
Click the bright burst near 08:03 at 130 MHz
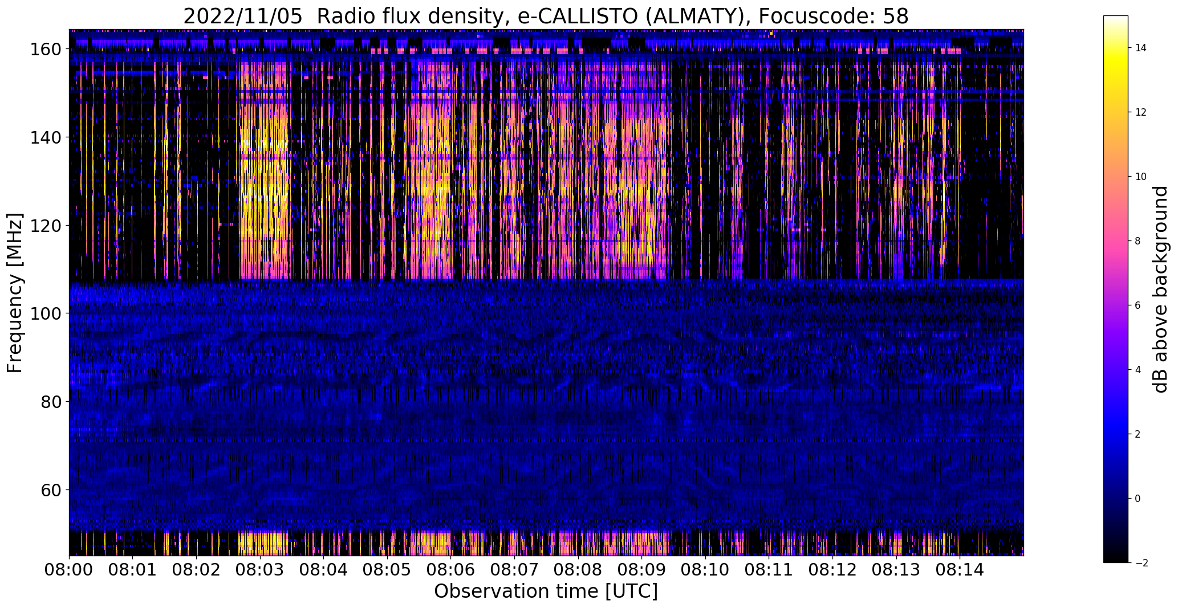(x=263, y=181)
